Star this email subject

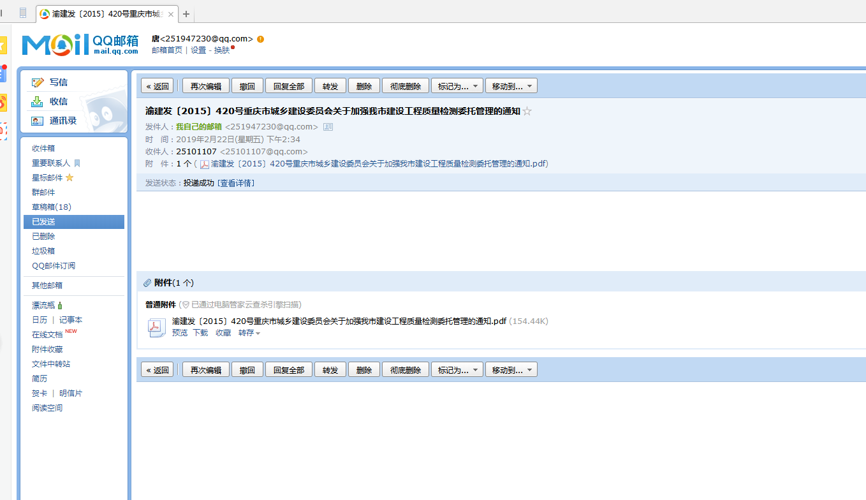point(527,112)
